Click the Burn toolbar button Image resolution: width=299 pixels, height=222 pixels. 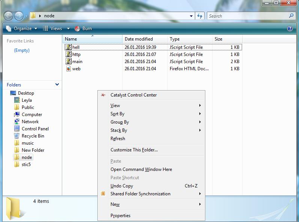[x=83, y=29]
